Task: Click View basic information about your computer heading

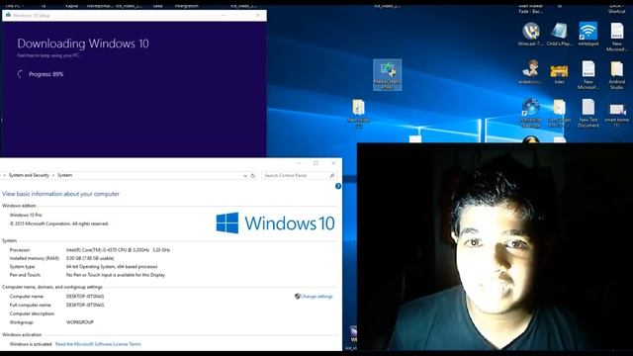Action: click(60, 194)
